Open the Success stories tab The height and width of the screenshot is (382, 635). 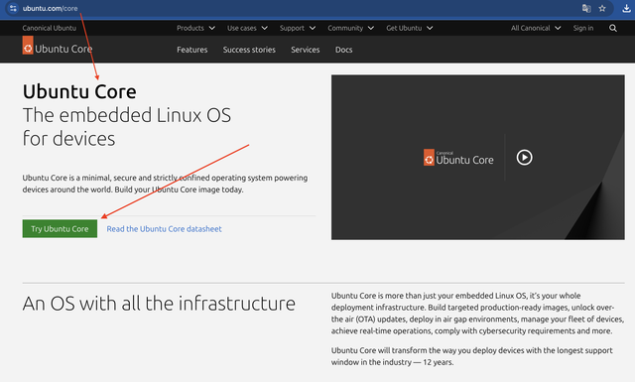pos(249,50)
